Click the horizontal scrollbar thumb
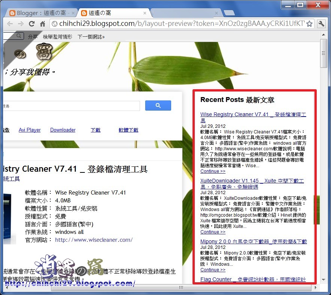 [x=181, y=288]
